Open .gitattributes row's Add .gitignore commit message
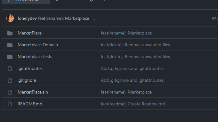The image size is (218, 122). (133, 68)
